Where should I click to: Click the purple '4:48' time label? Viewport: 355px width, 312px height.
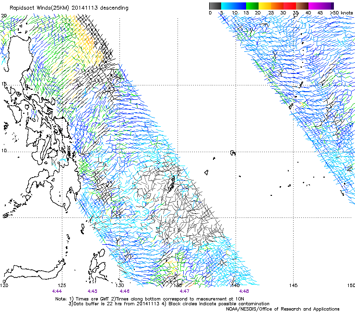click(244, 291)
